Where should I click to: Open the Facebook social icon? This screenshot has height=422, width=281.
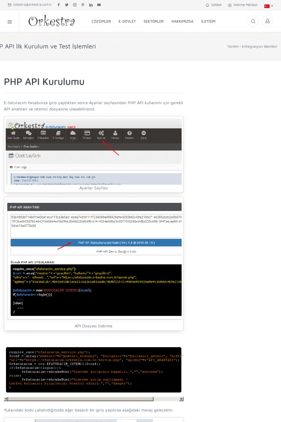[x=59, y=5]
